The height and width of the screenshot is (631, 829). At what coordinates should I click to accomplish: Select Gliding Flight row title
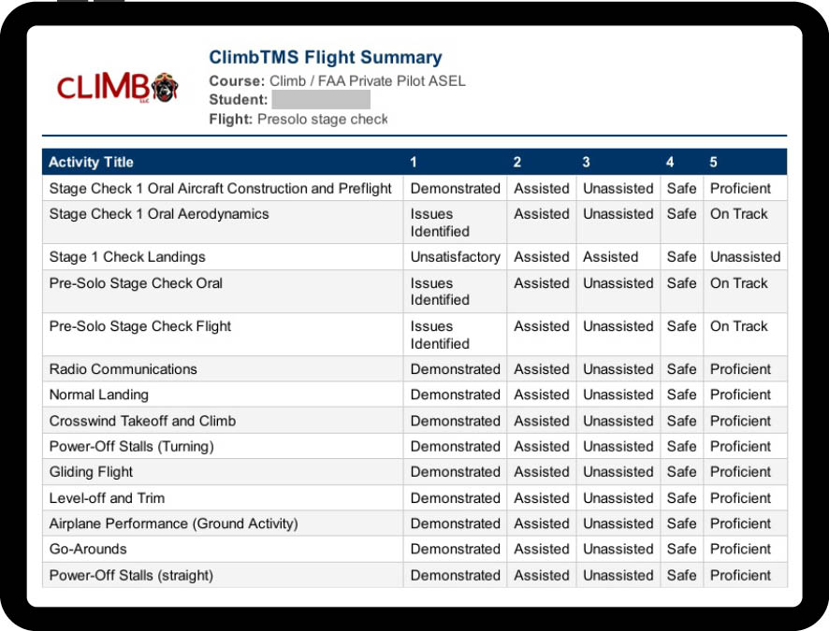pyautogui.click(x=91, y=472)
